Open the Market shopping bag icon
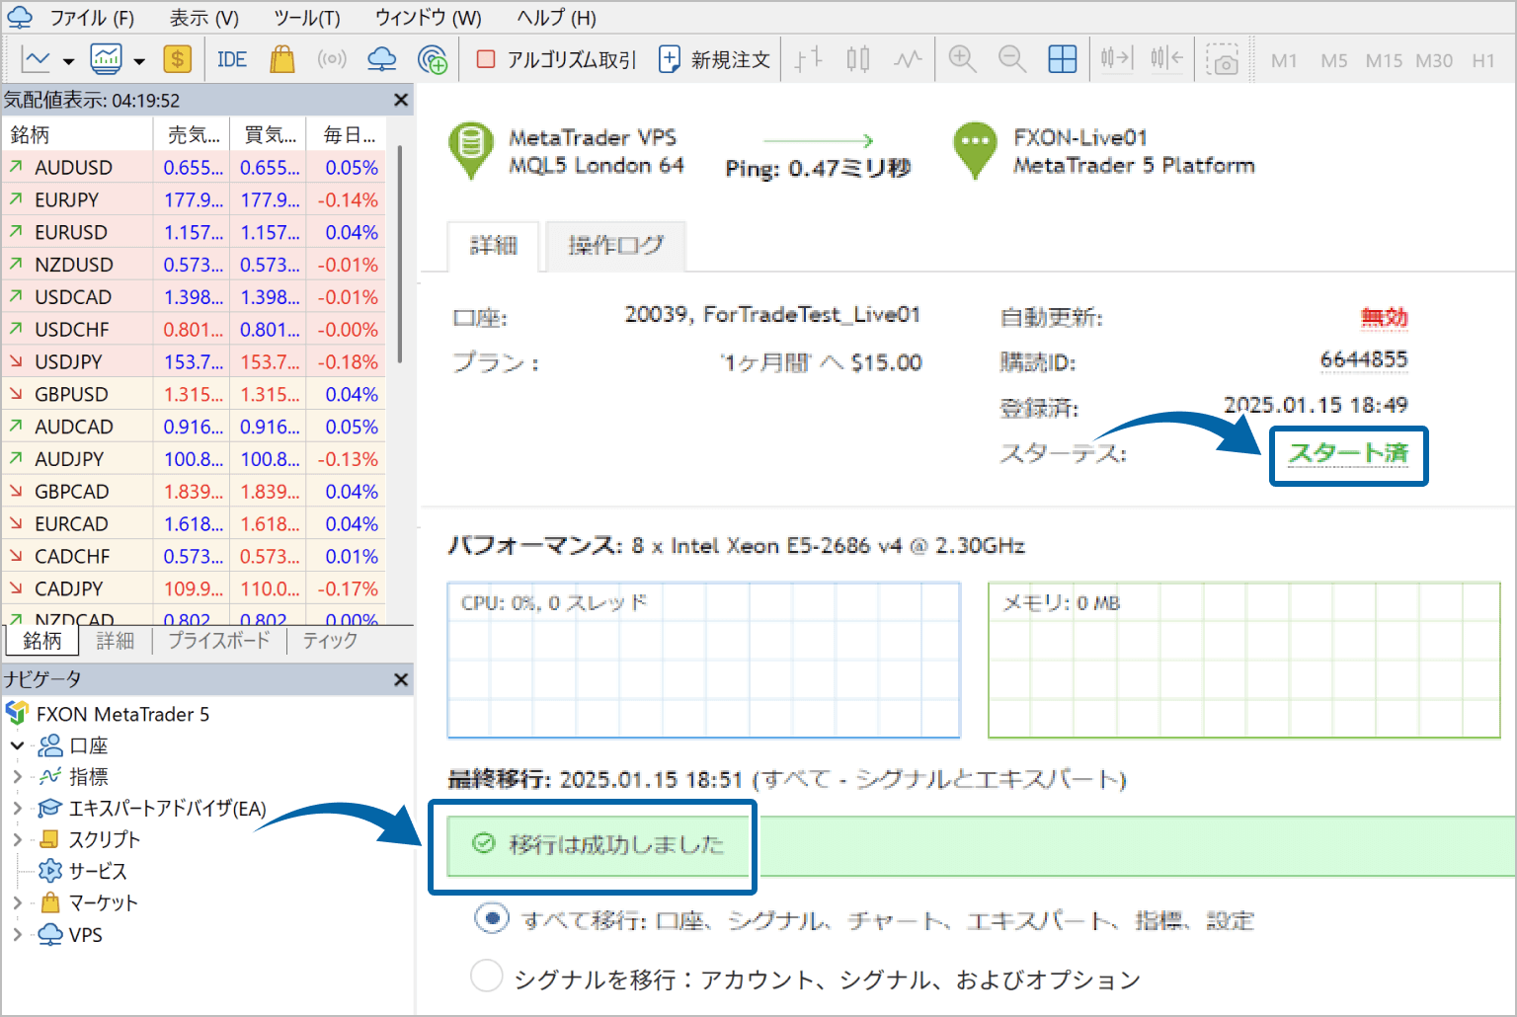Image resolution: width=1517 pixels, height=1017 pixels. click(x=282, y=60)
